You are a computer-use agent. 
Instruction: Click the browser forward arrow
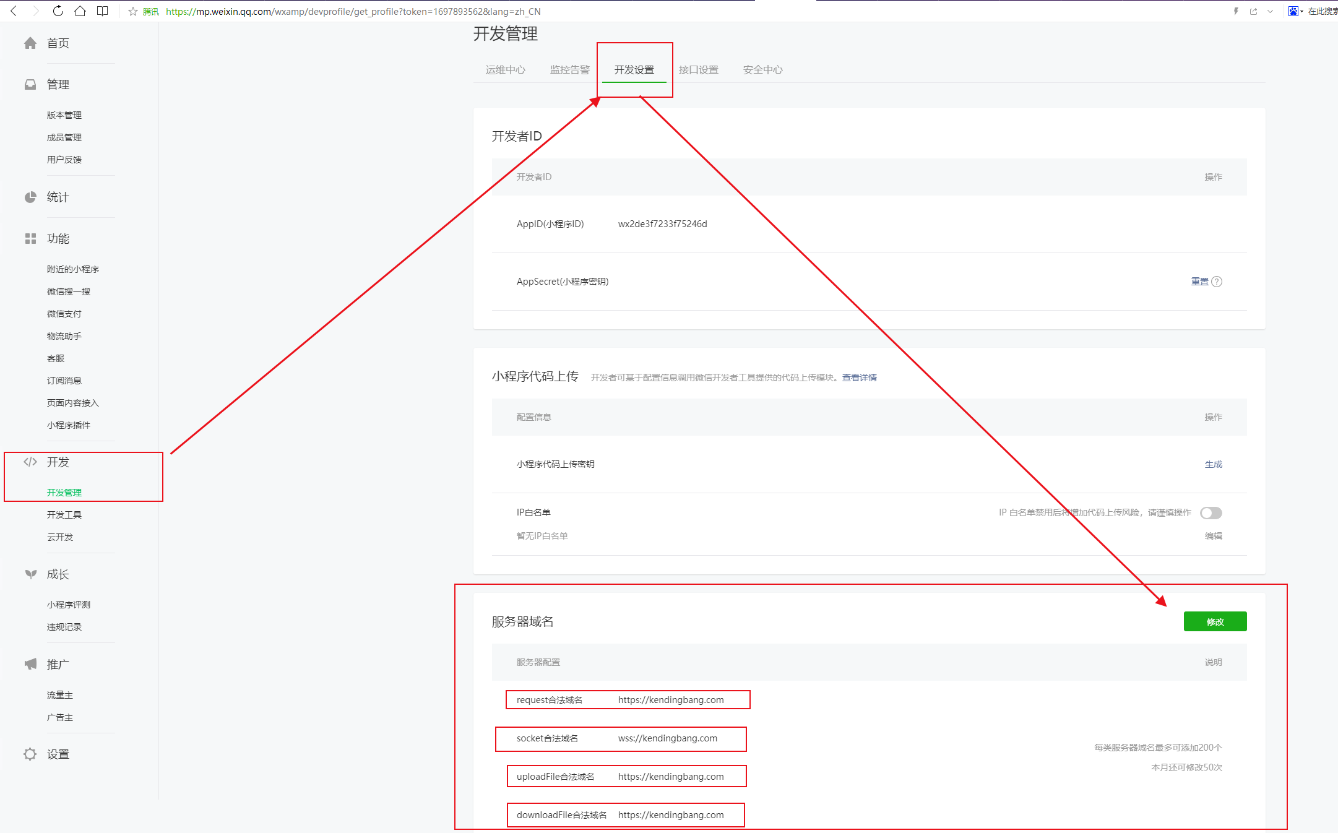[x=35, y=11]
